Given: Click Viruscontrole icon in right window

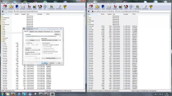Looking at the screenshot, I should point(138,7).
